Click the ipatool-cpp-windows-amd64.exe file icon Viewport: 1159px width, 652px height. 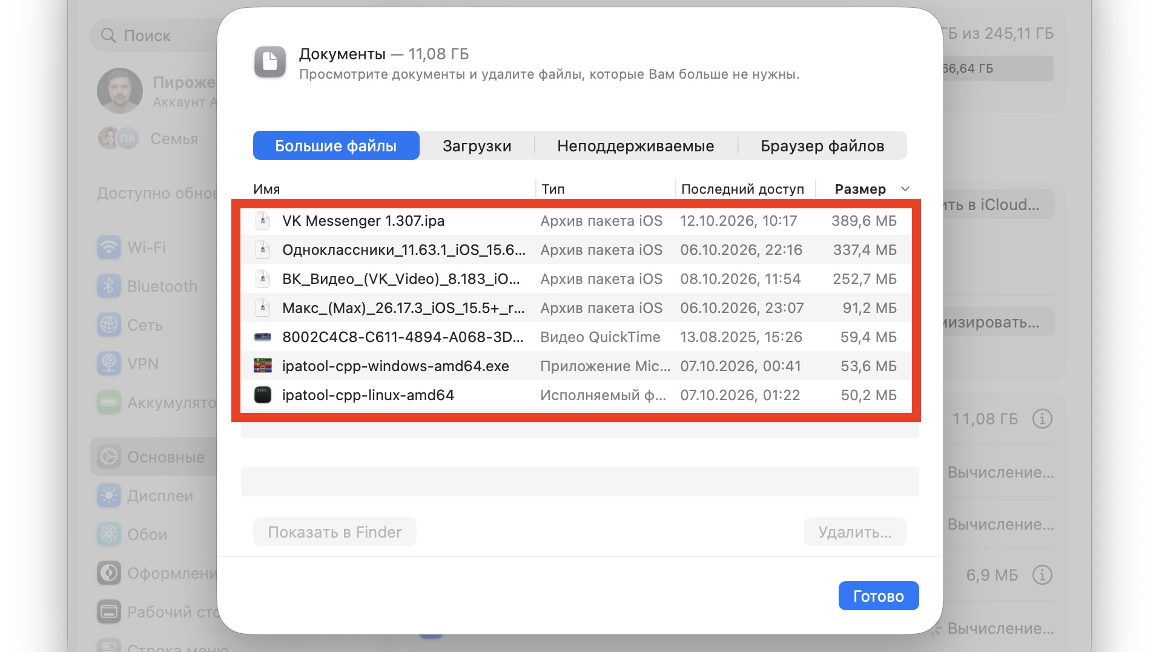pos(262,366)
